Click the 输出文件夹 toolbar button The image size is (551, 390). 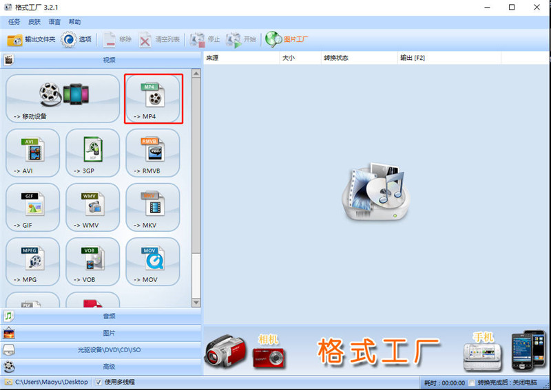coord(31,39)
